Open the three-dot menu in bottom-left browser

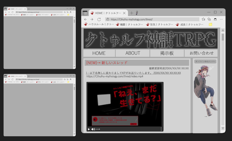click(x=74, y=79)
